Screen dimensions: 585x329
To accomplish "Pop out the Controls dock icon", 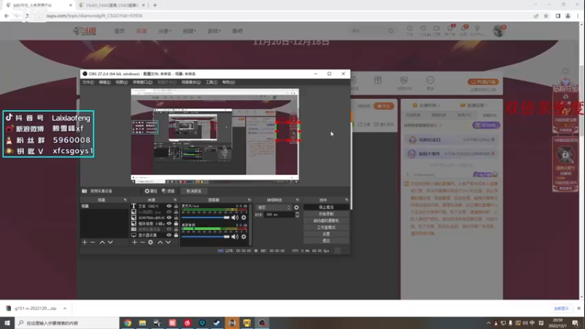I will click(x=347, y=200).
